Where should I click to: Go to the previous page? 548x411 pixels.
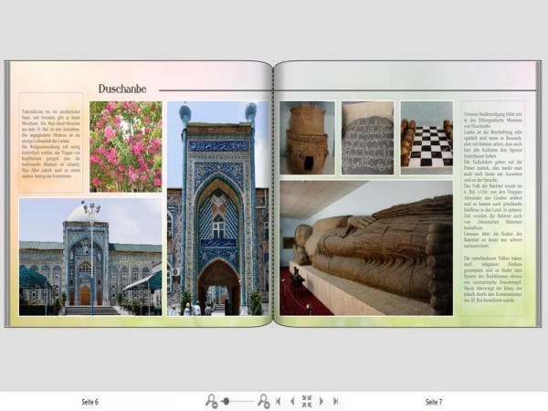292,401
